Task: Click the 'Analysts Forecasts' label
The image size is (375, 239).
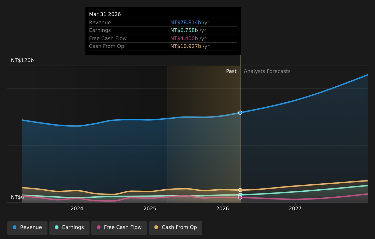Action: pyautogui.click(x=267, y=71)
